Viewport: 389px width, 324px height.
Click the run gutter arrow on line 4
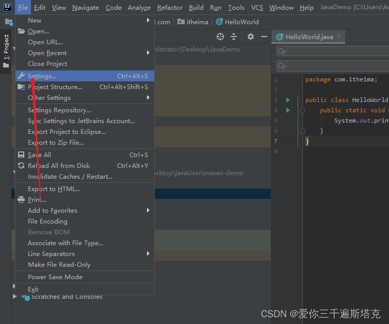point(288,110)
